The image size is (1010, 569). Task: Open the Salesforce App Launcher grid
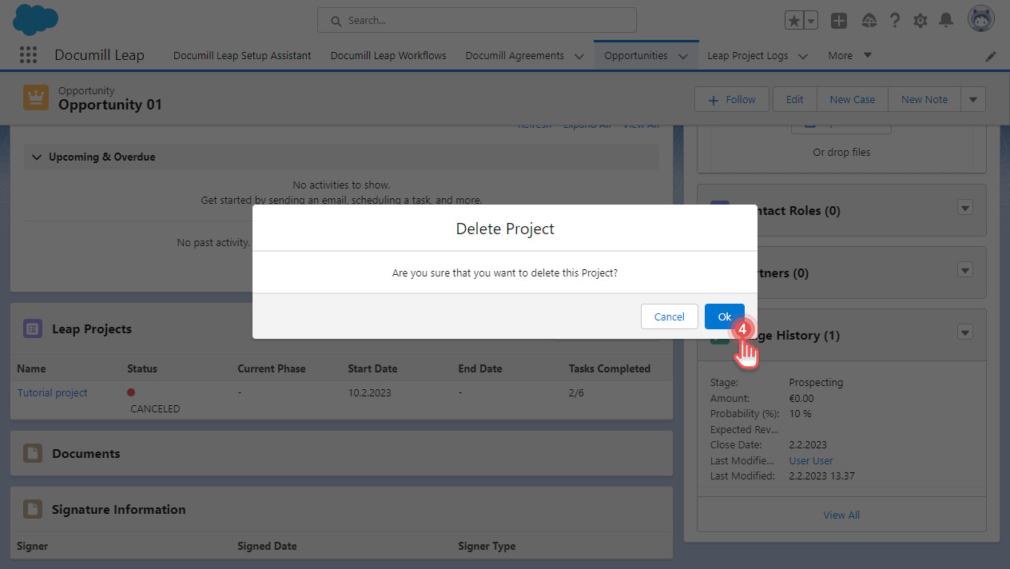(28, 54)
